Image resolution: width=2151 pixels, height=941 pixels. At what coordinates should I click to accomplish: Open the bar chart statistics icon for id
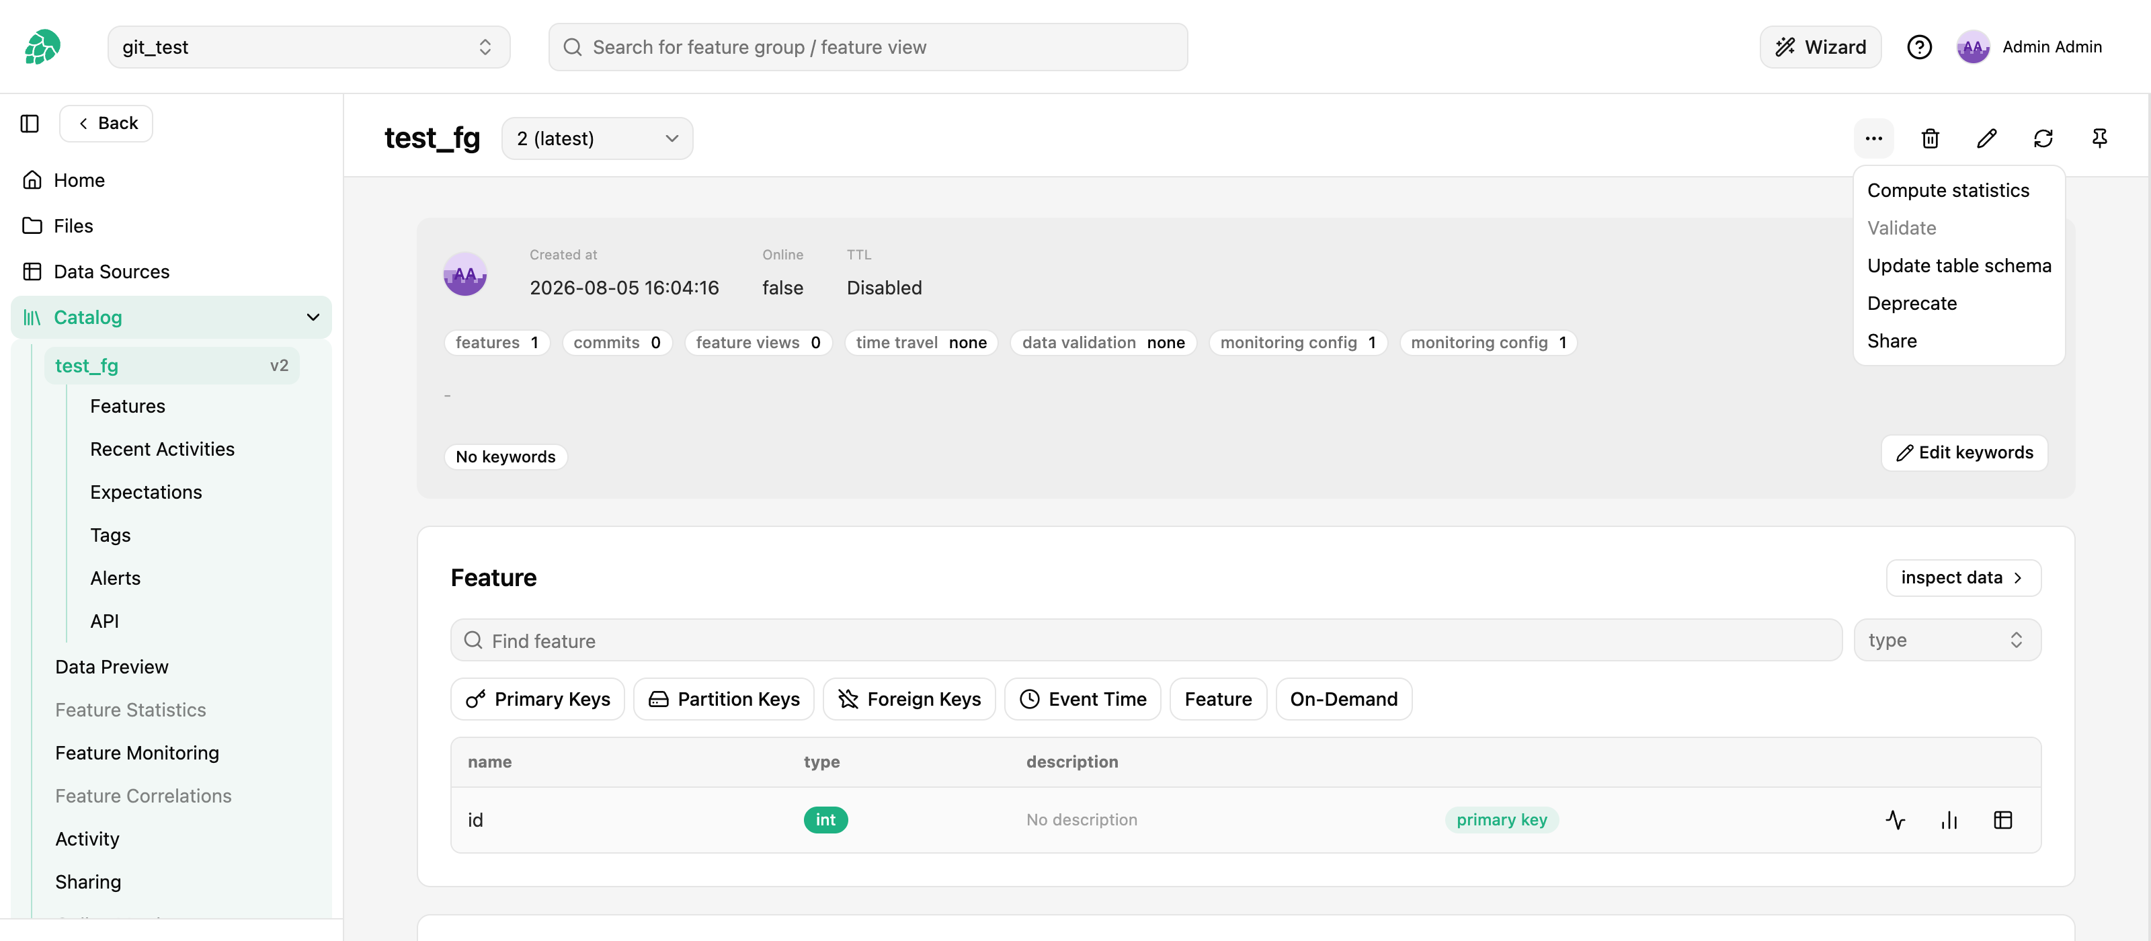point(1949,820)
